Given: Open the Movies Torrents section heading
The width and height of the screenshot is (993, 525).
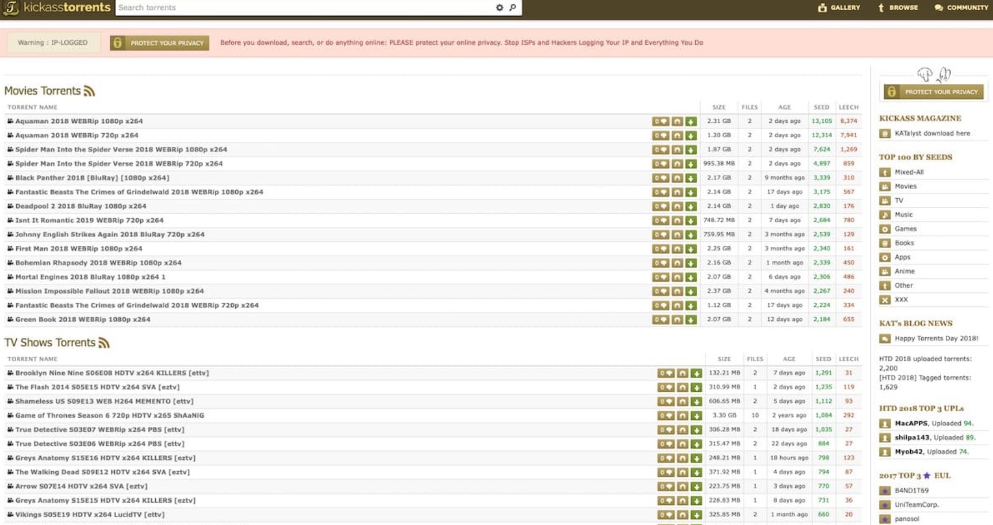Looking at the screenshot, I should click(43, 91).
